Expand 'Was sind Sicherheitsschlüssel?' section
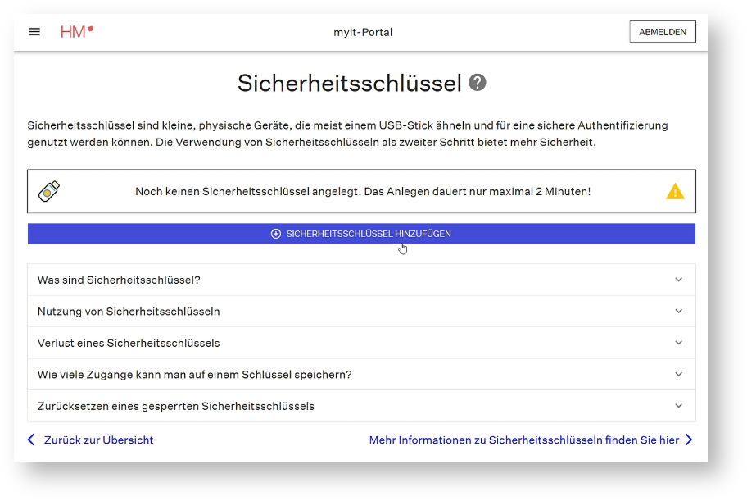 119,280
